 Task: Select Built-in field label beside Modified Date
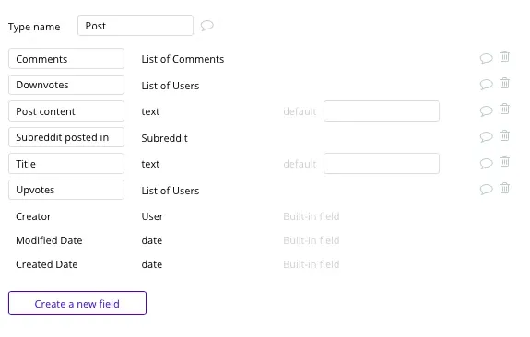coord(312,240)
